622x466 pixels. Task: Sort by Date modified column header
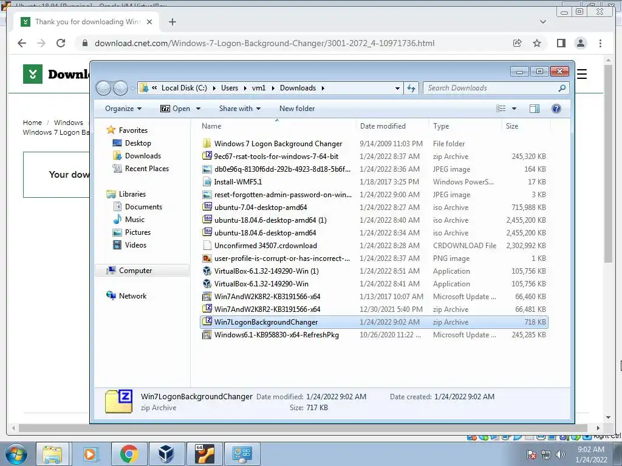[392, 126]
